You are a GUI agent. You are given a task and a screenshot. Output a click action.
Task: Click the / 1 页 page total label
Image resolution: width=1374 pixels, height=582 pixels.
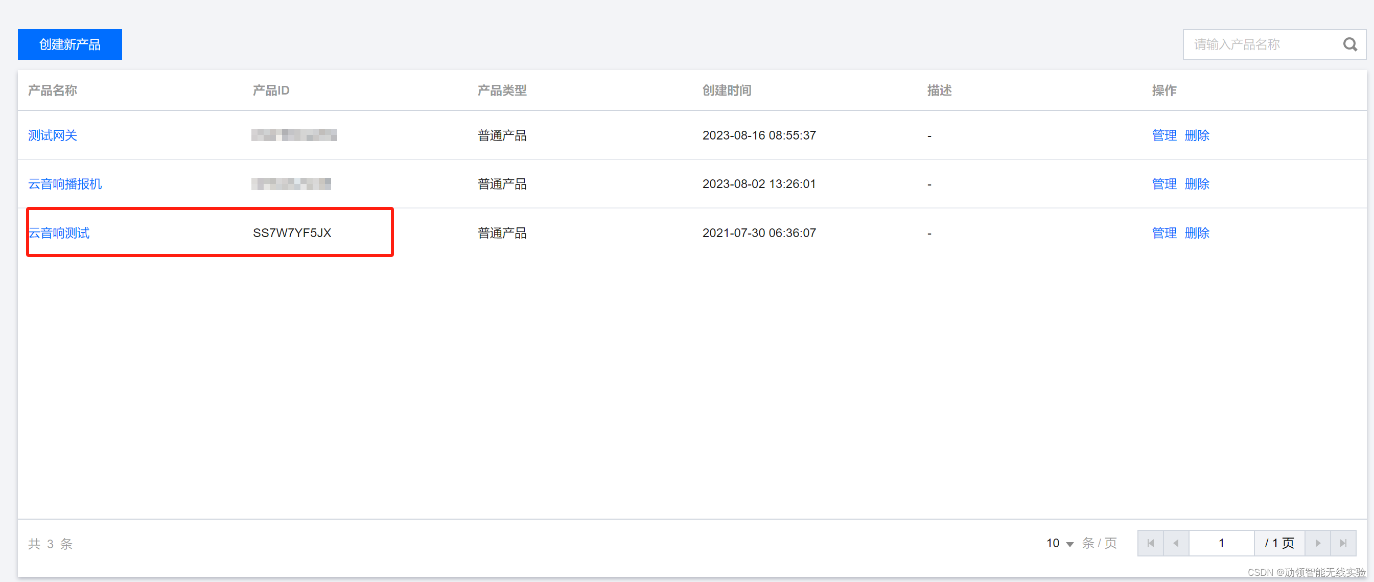pos(1279,543)
